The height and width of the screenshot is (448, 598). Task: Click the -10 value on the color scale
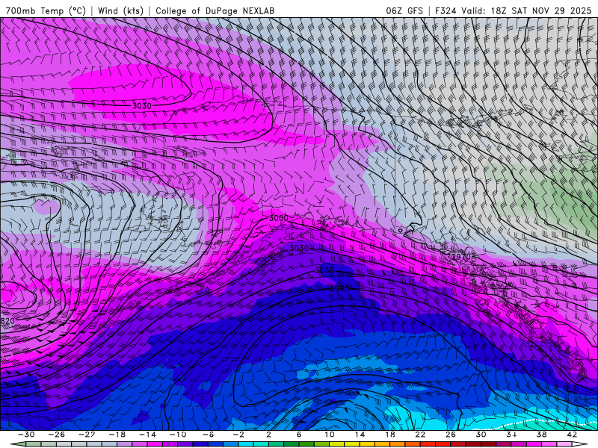178,435
